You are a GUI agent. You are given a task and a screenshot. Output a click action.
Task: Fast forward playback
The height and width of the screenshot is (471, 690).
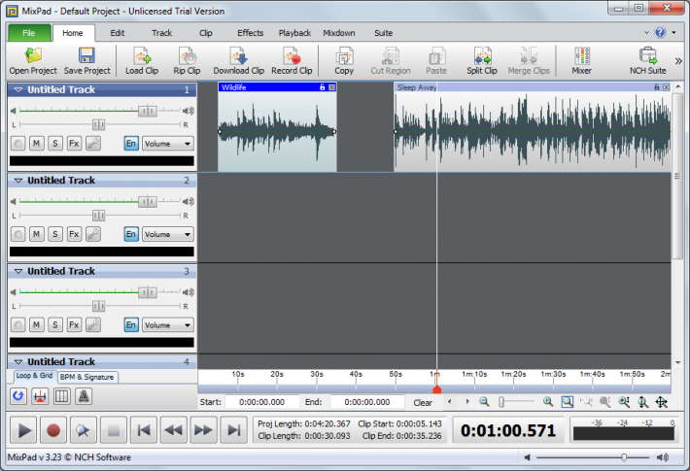203,429
